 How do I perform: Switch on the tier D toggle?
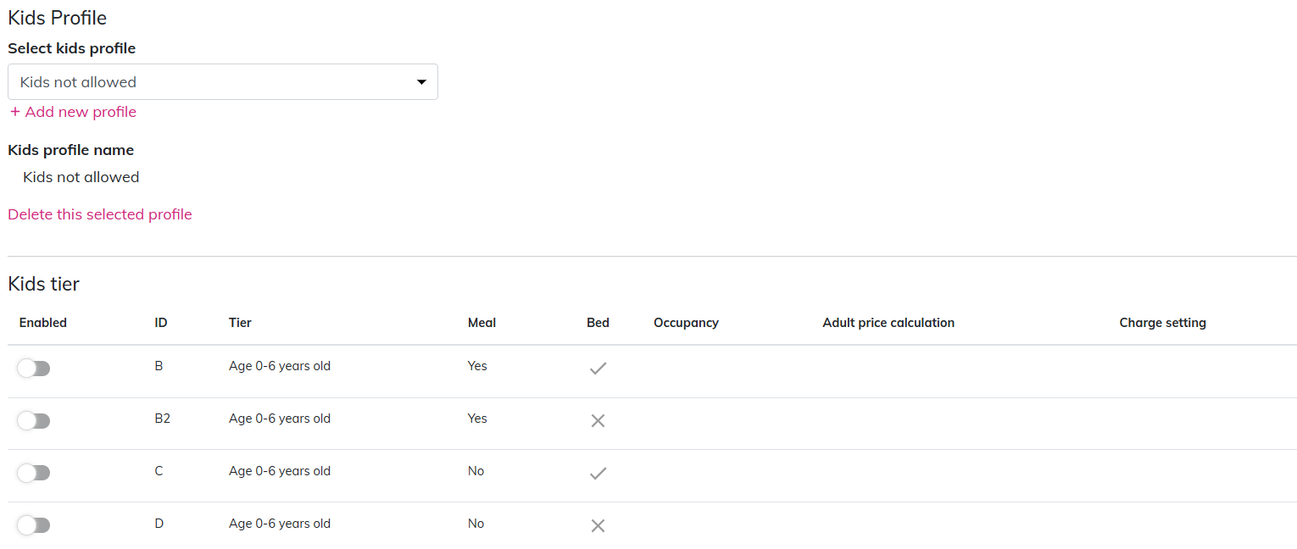pyautogui.click(x=34, y=525)
